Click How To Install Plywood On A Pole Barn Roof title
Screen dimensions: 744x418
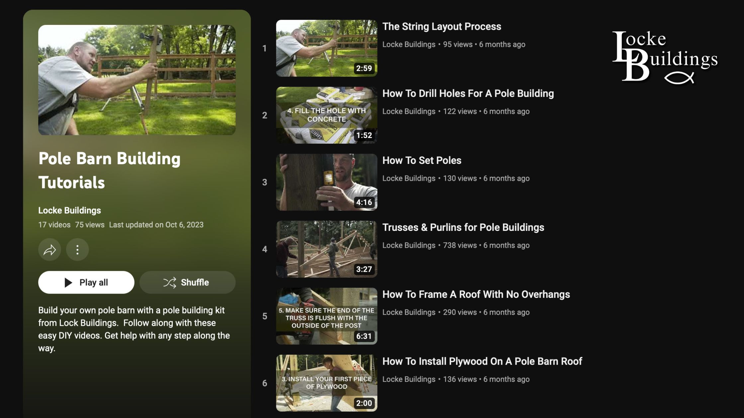point(482,362)
